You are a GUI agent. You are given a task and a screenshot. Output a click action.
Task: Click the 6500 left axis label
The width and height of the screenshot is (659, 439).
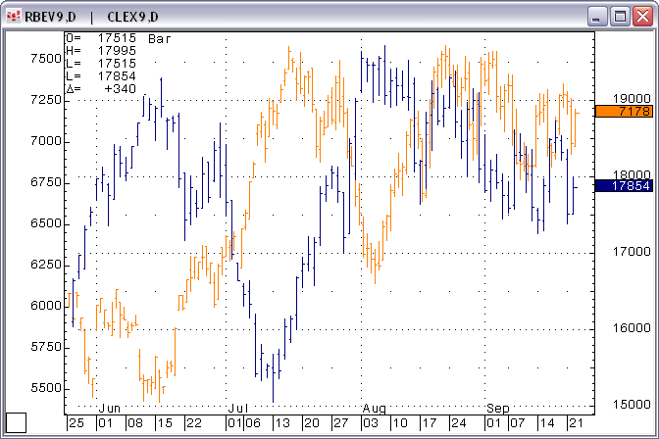click(46, 223)
